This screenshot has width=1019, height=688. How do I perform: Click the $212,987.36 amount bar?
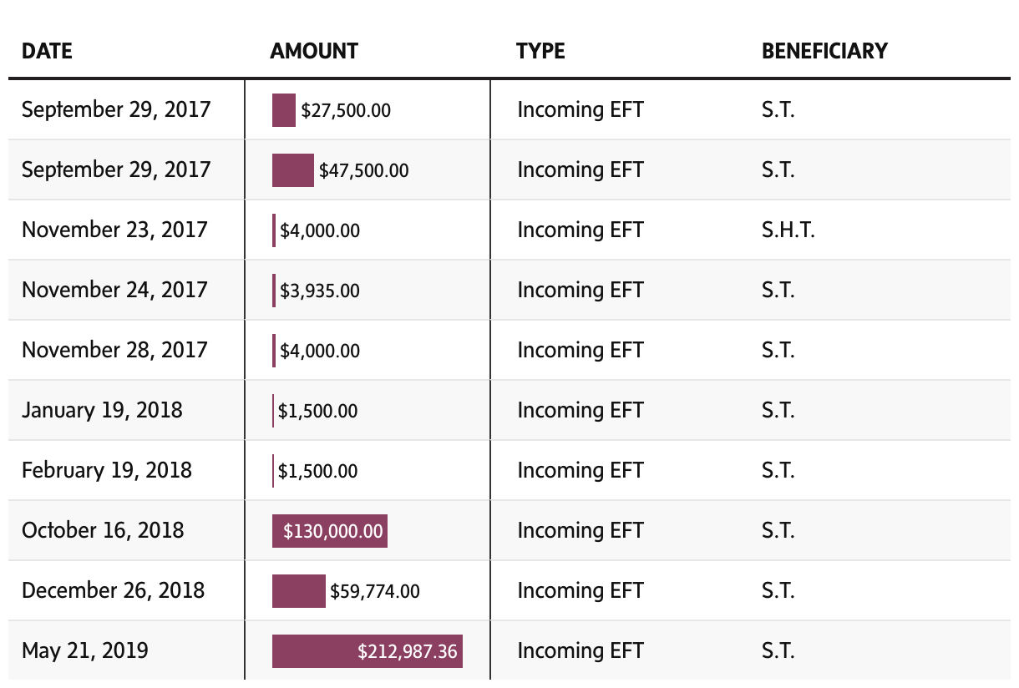pyautogui.click(x=368, y=651)
